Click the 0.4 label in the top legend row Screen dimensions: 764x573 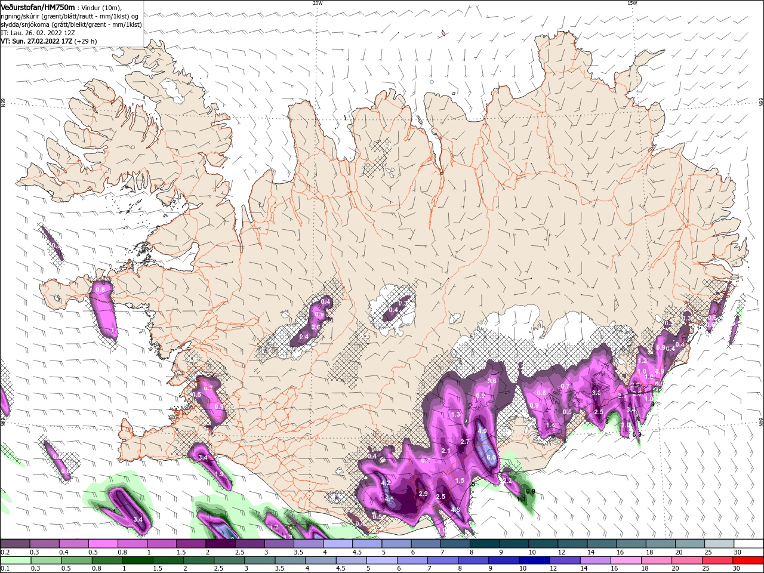click(64, 552)
